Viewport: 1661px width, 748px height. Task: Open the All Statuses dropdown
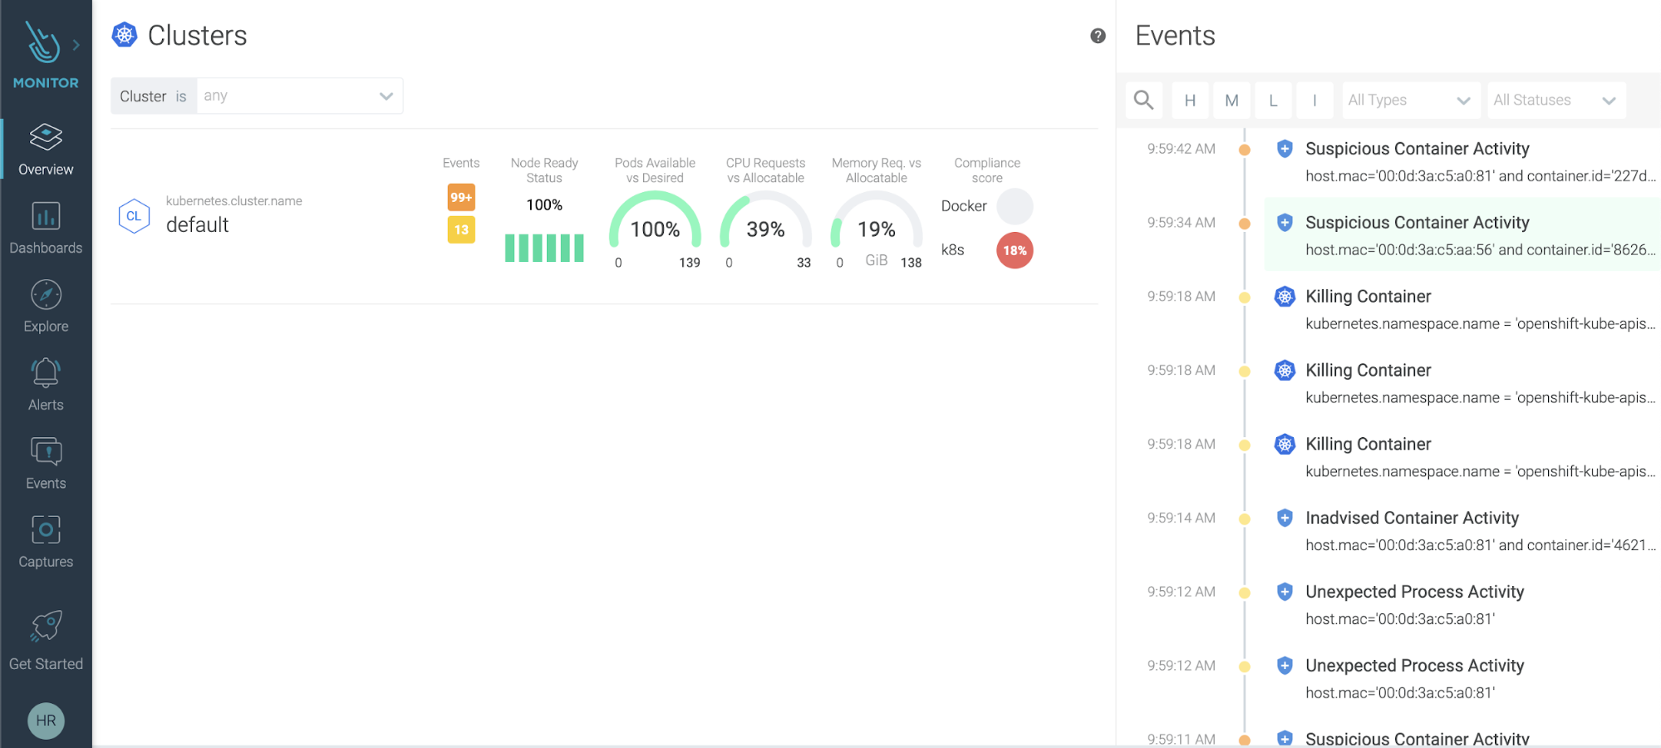pyautogui.click(x=1555, y=101)
